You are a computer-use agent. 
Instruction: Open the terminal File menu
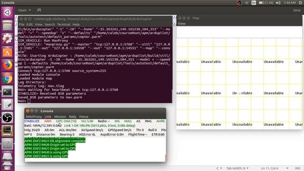[21, 24]
